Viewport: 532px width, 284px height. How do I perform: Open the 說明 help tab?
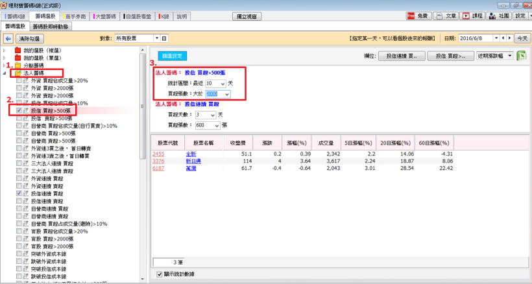(x=182, y=16)
